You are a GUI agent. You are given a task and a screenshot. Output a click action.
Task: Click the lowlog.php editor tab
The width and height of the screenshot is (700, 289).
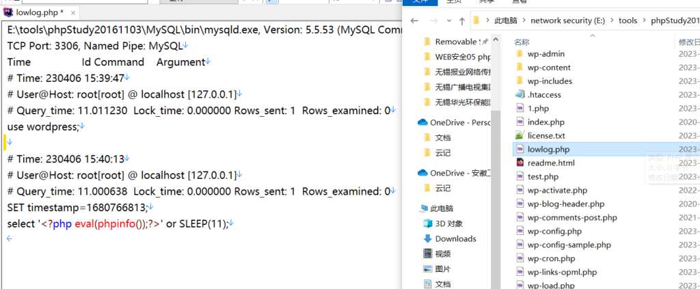point(37,12)
